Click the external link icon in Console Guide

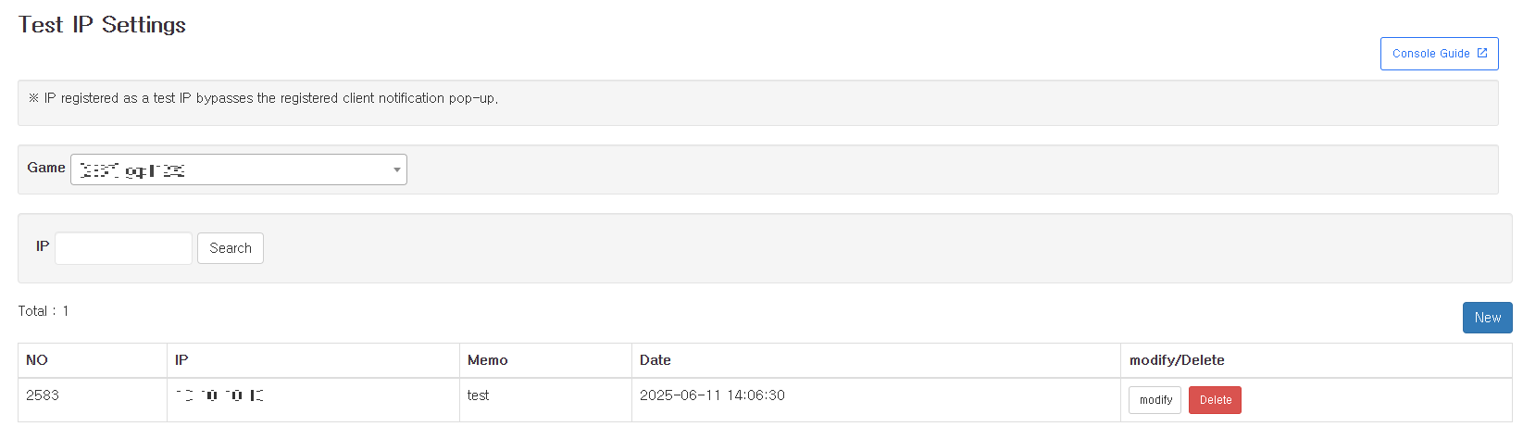[x=1482, y=53]
